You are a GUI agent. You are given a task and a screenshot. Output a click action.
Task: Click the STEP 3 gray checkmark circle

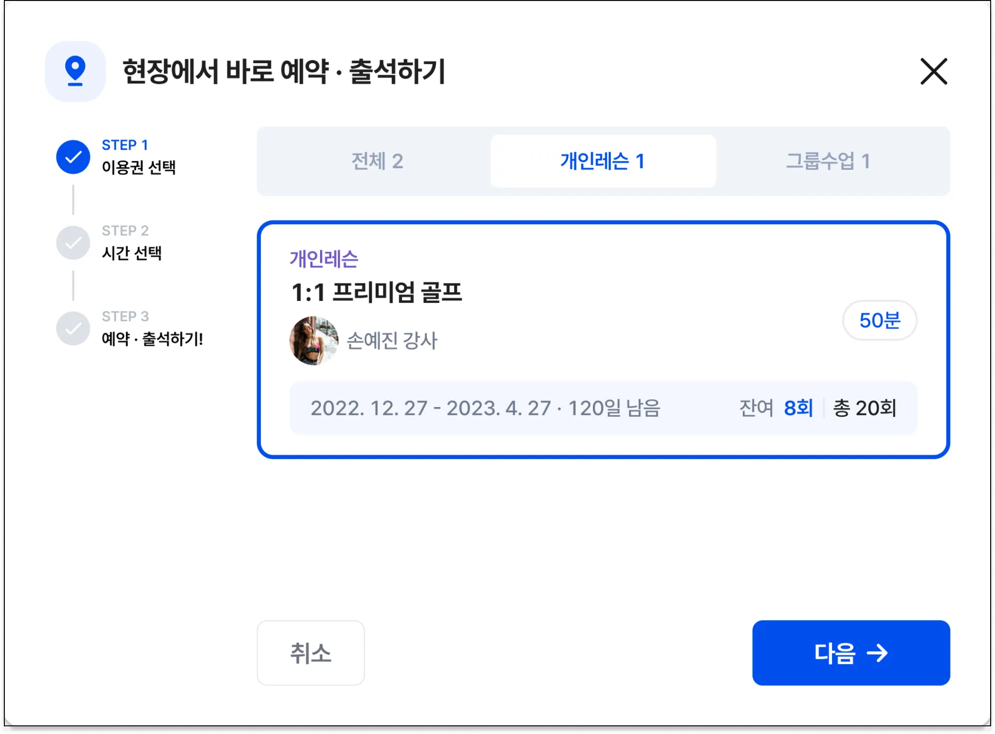[x=73, y=328]
